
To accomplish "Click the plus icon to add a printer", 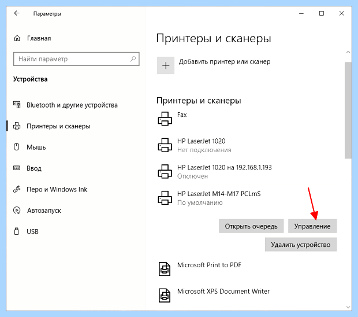I will click(x=166, y=65).
